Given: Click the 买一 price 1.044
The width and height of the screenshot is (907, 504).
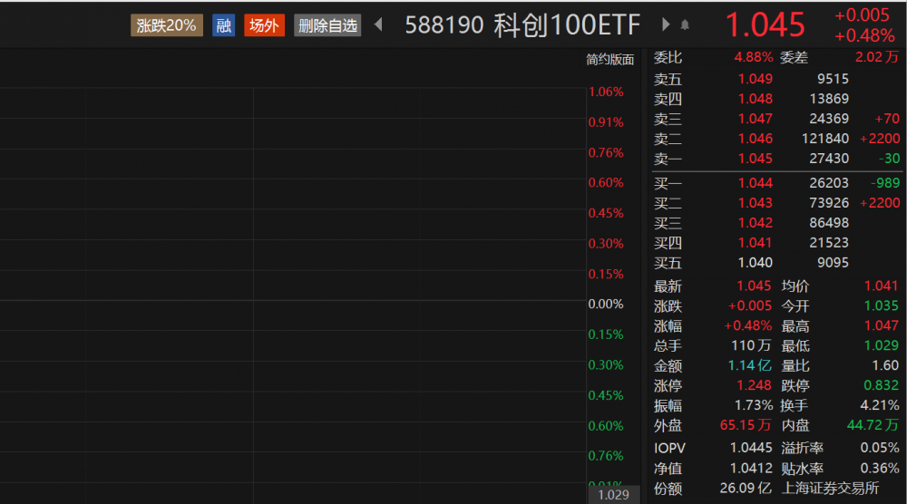Looking at the screenshot, I should [755, 183].
